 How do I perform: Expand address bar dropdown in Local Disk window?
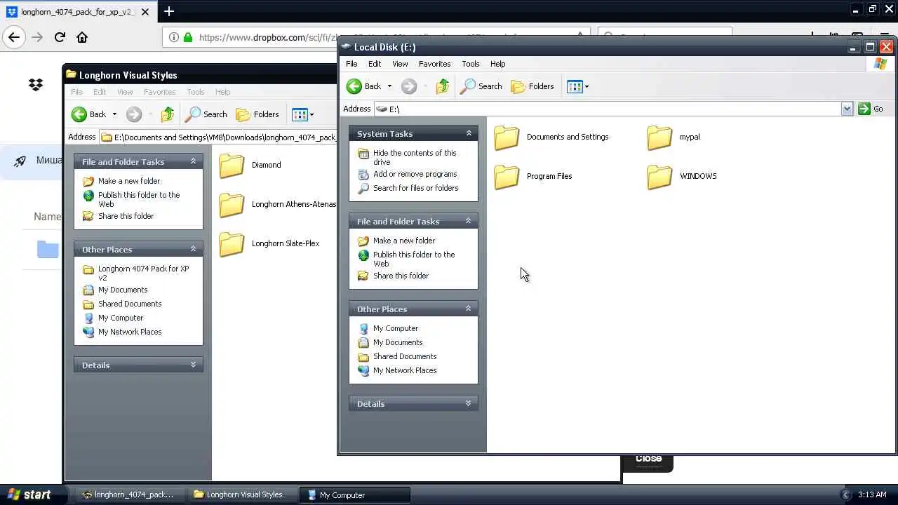tap(847, 109)
